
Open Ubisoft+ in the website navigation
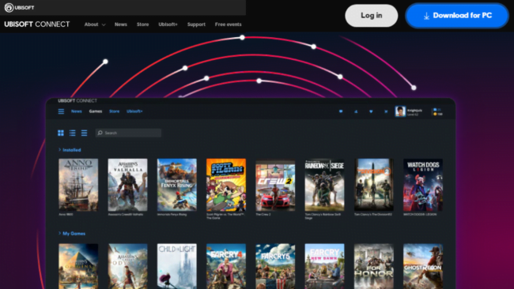pyautogui.click(x=168, y=24)
